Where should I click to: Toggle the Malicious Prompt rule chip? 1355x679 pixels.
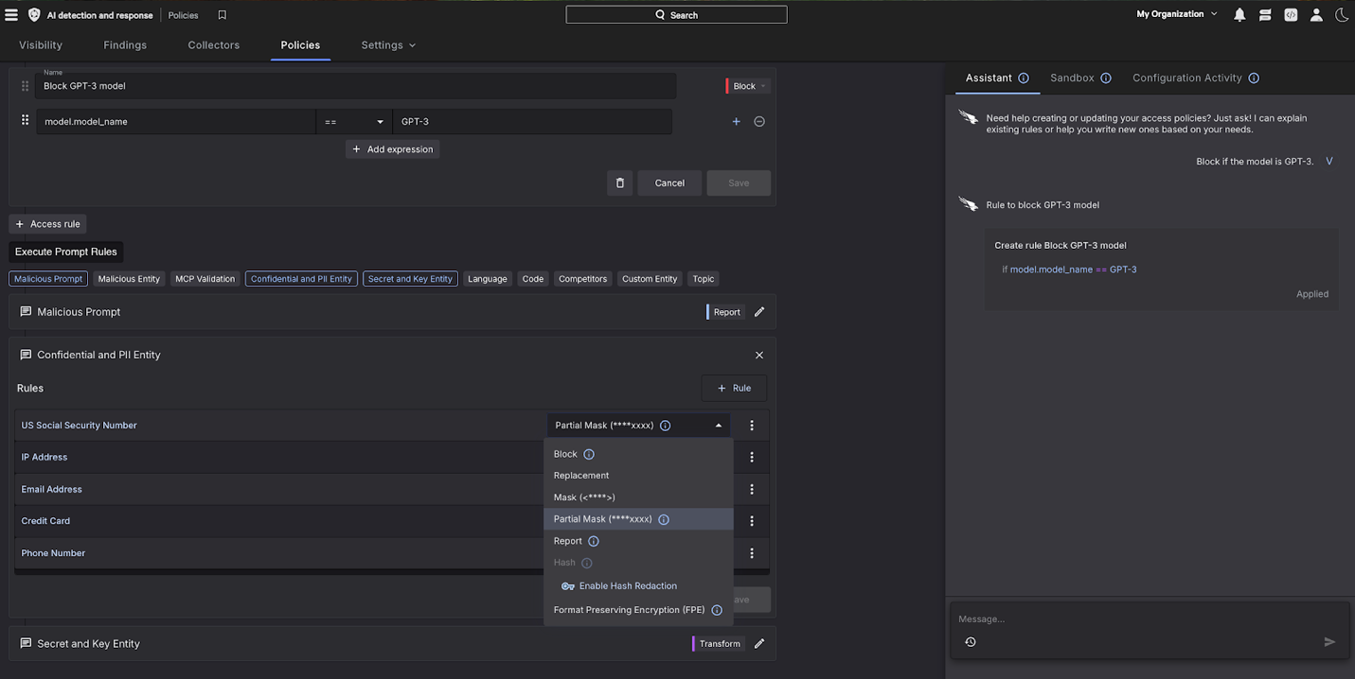(x=48, y=279)
